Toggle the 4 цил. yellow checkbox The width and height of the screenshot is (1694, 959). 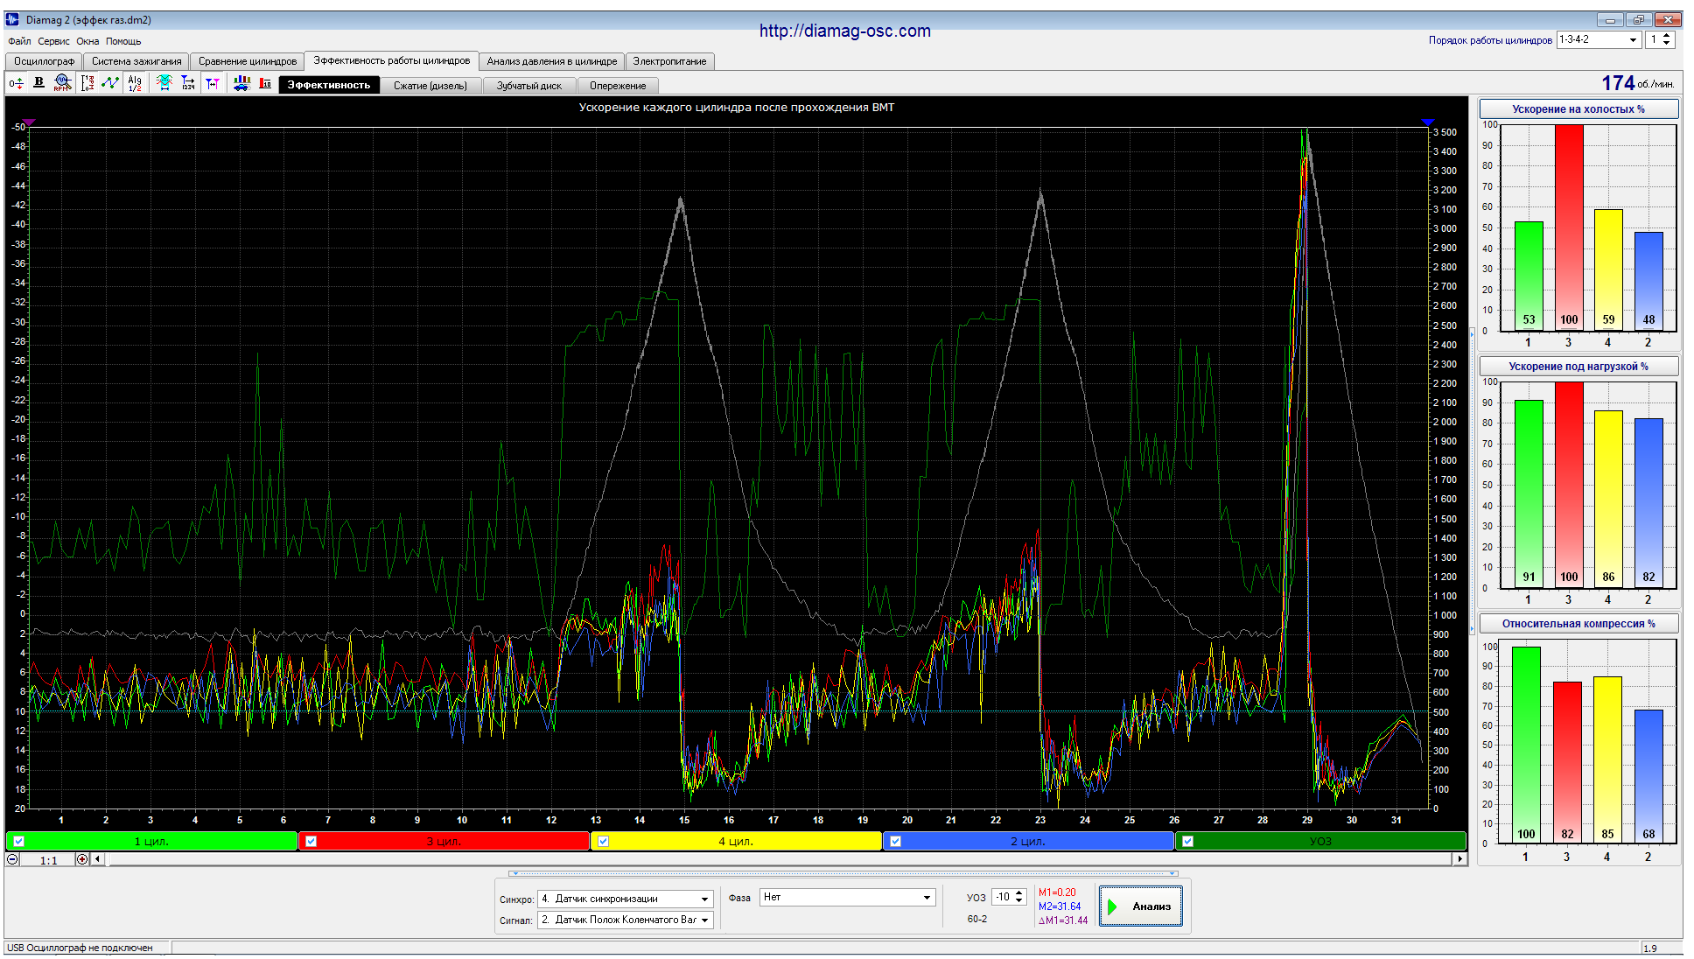point(603,842)
